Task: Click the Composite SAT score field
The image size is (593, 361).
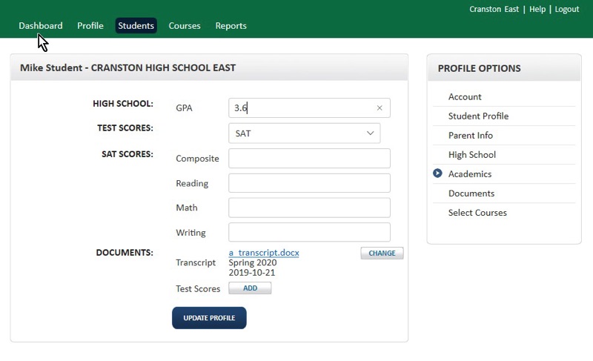Action: [309, 159]
